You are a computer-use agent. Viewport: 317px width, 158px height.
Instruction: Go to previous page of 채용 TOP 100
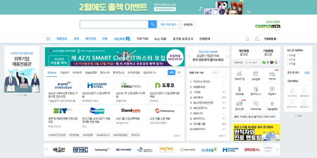pyautogui.click(x=221, y=73)
